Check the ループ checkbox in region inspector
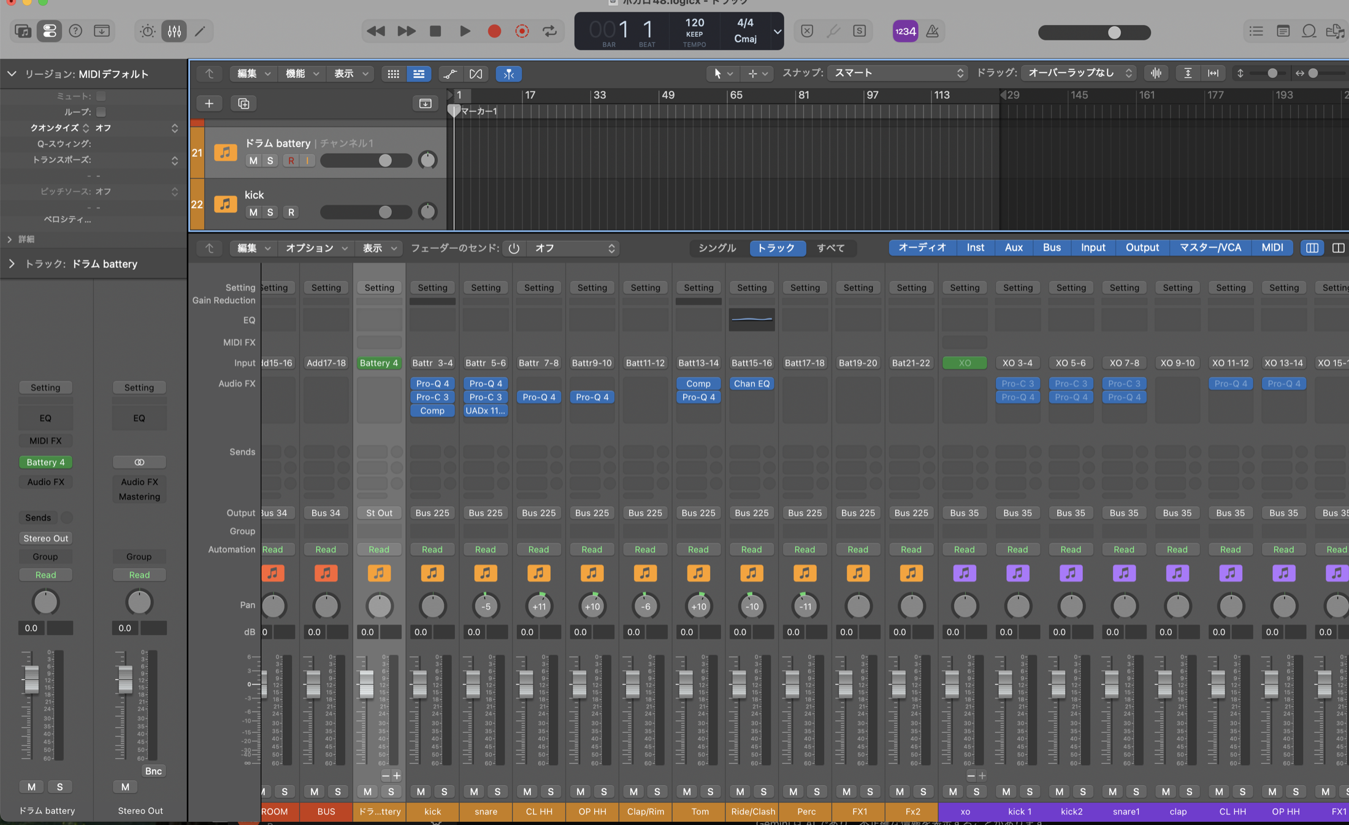The width and height of the screenshot is (1349, 825). point(101,112)
